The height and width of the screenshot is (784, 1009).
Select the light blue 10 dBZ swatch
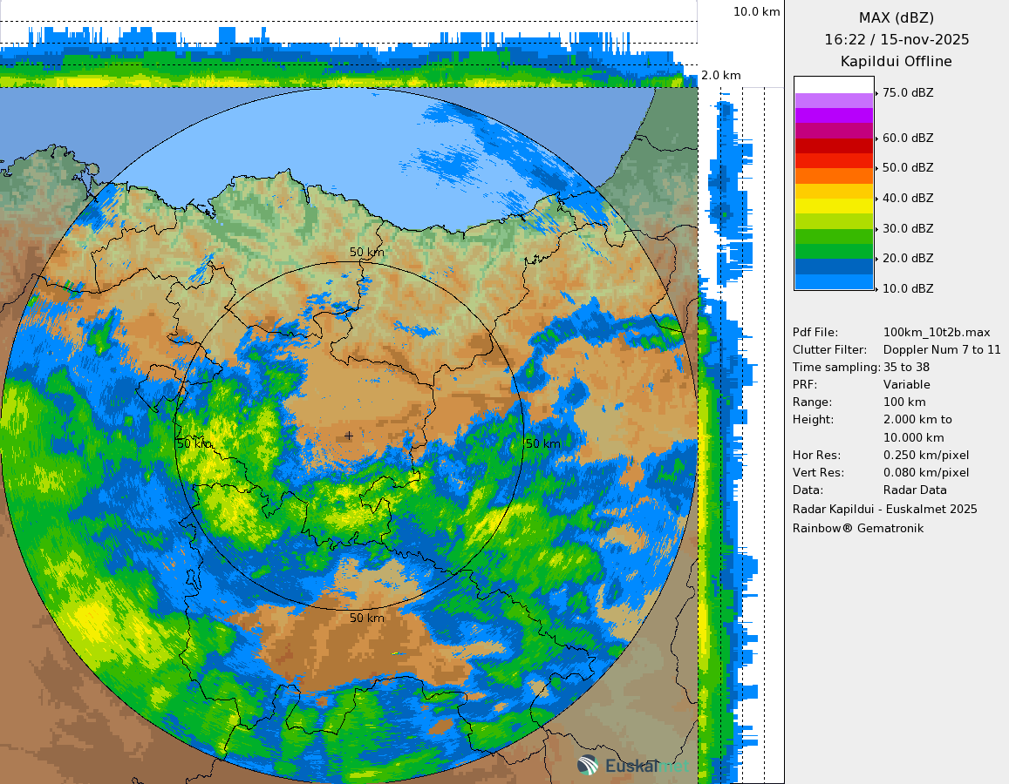click(x=834, y=282)
